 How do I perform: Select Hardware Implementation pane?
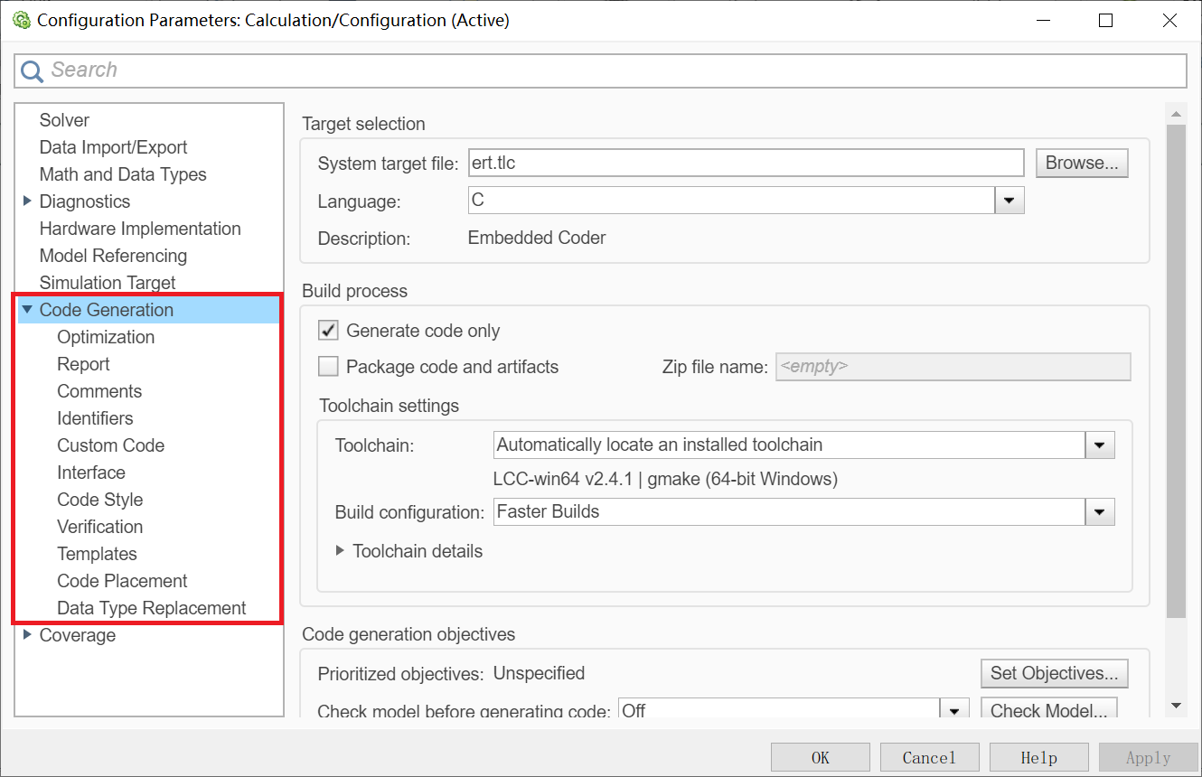(140, 229)
